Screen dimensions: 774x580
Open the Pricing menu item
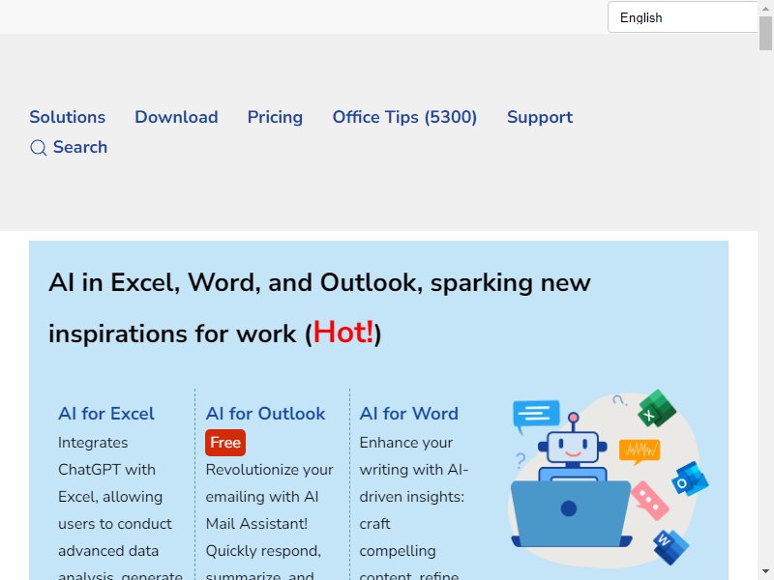pos(275,117)
